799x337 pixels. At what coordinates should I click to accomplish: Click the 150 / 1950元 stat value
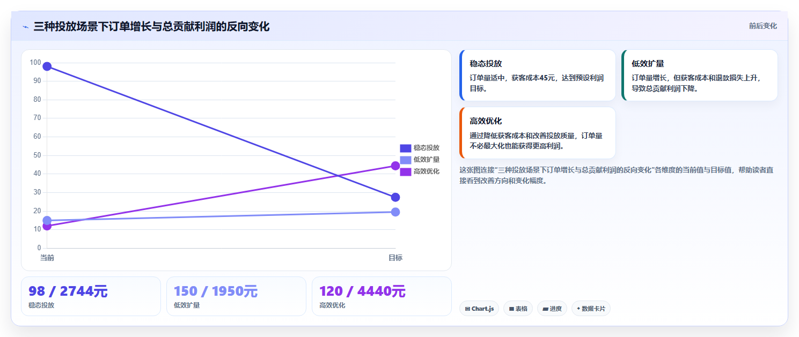pos(216,291)
